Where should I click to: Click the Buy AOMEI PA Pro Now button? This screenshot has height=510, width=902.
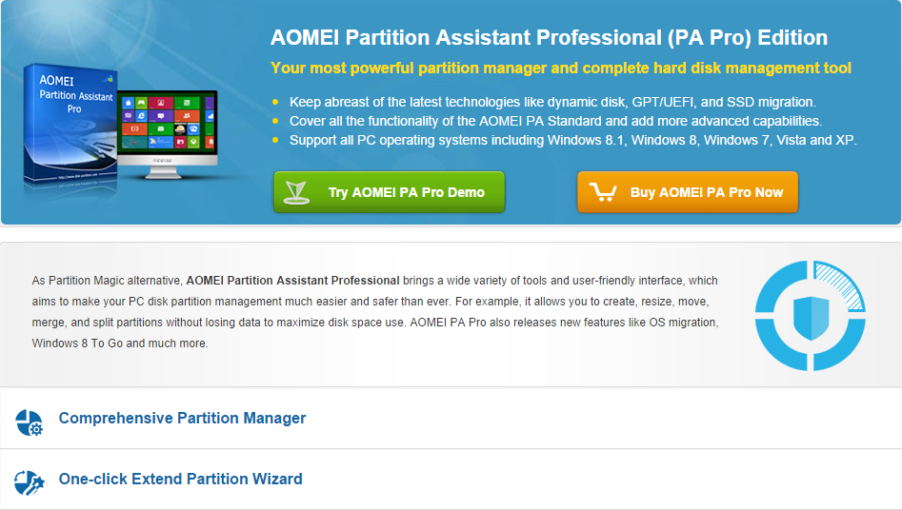point(688,192)
